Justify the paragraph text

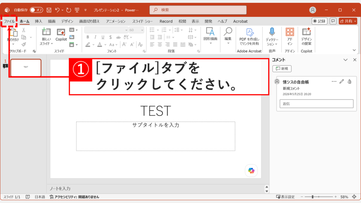pyautogui.click(x=175, y=44)
